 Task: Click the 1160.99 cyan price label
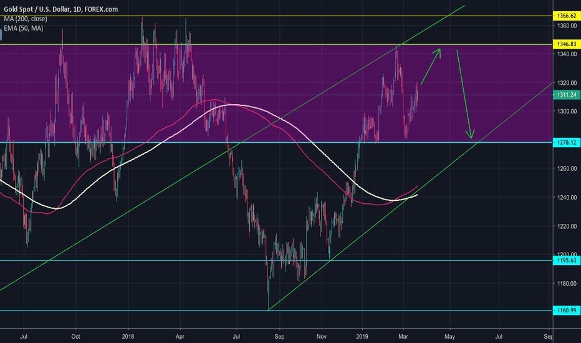point(567,311)
